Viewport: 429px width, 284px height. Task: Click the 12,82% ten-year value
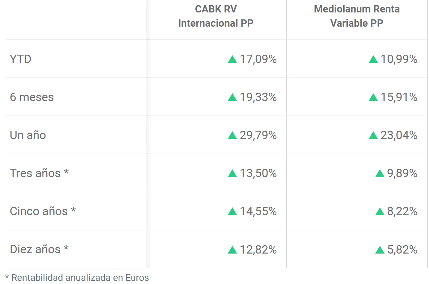(258, 250)
